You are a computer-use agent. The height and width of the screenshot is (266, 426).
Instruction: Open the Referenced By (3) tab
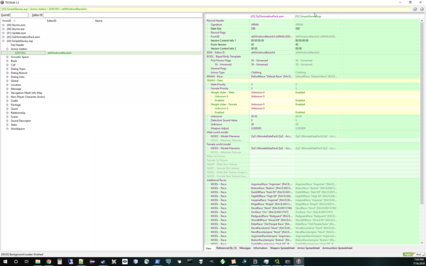click(226, 248)
